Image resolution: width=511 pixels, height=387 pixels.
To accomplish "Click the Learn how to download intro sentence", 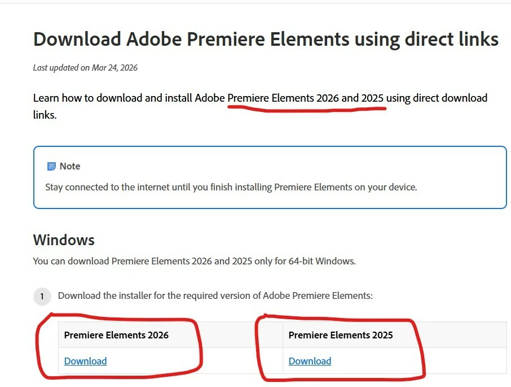I will pyautogui.click(x=260, y=106).
